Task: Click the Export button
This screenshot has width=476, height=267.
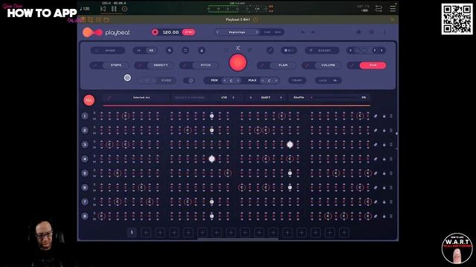Action: click(x=322, y=50)
